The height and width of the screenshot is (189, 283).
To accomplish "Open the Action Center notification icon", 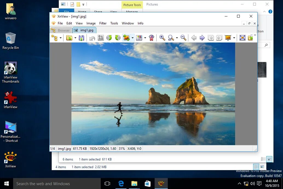I will (259, 184).
